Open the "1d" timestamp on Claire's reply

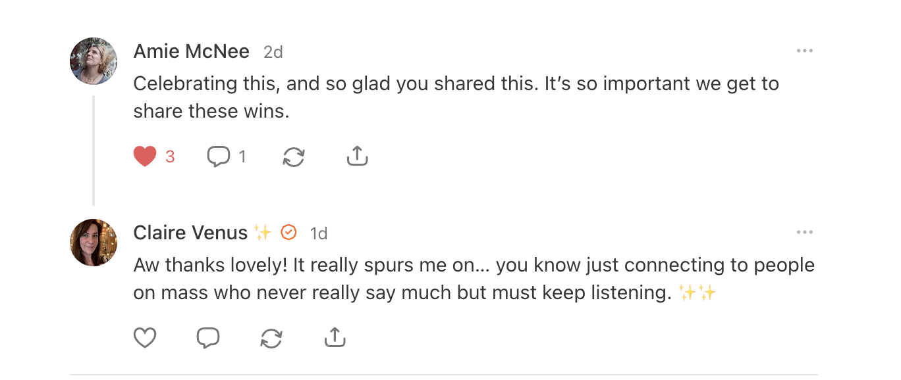coord(319,233)
